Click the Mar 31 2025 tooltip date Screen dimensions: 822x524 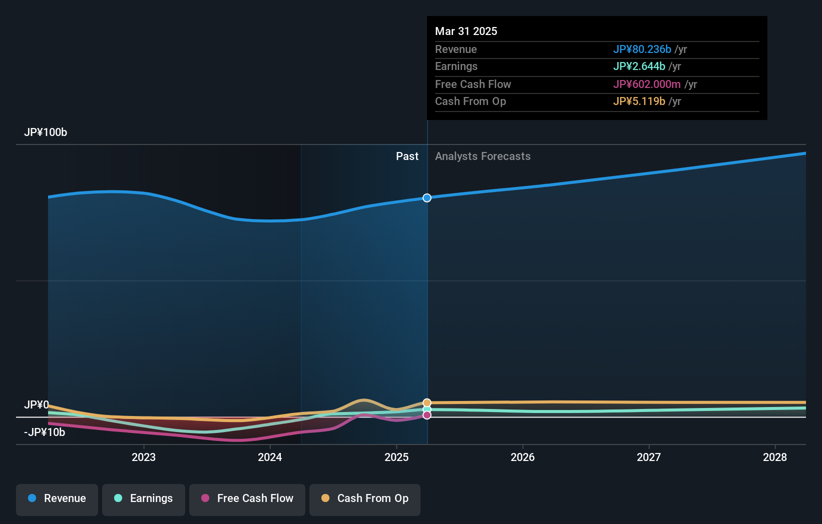[x=466, y=31]
